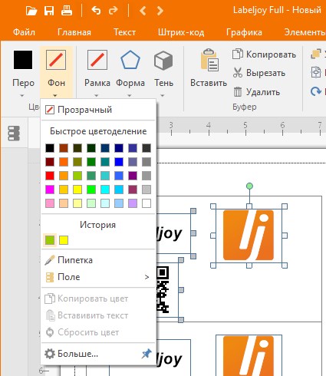Click the green rotation handle above logo
The height and width of the screenshot is (376, 326).
tap(249, 186)
